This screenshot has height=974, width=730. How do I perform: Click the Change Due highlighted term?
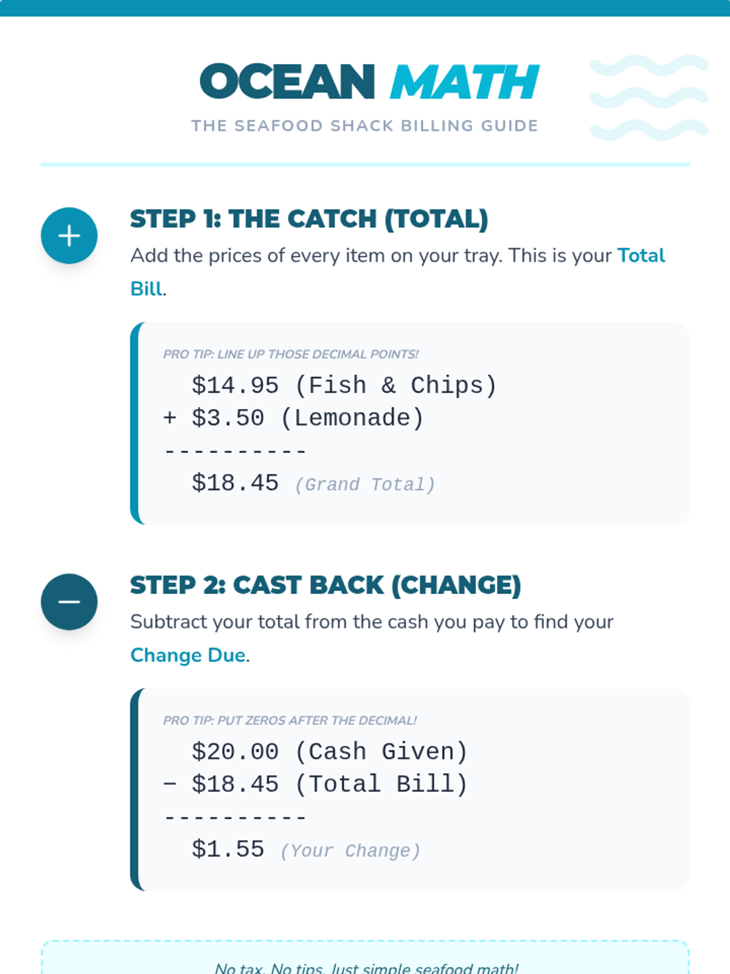tap(188, 655)
